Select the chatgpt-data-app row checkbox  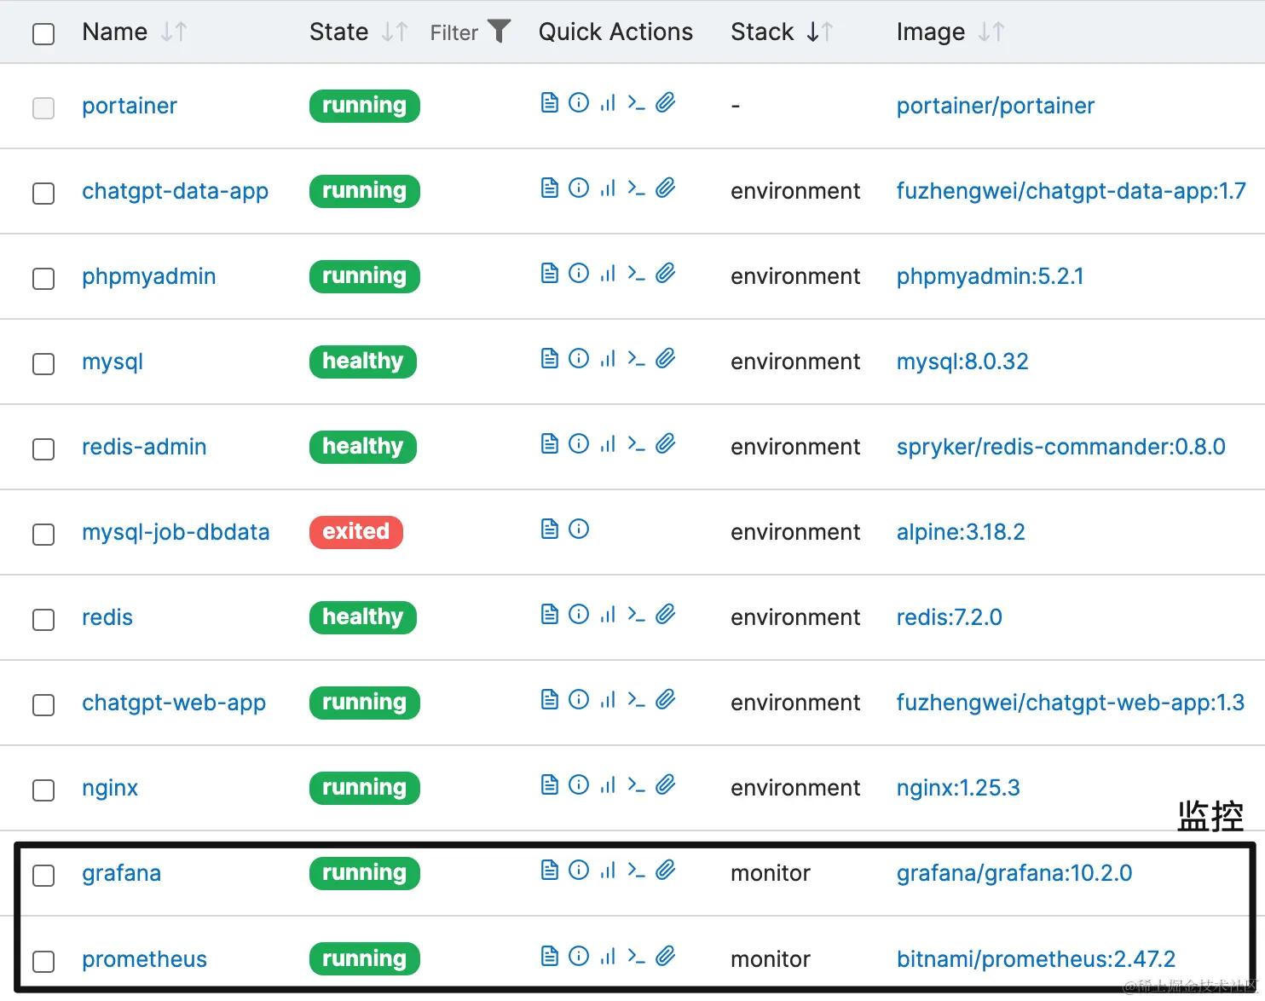click(x=43, y=194)
